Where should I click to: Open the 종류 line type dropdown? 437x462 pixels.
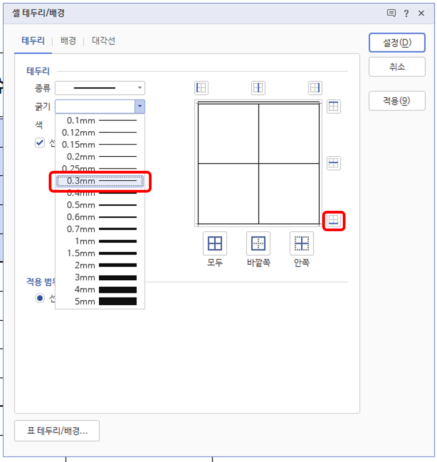[x=100, y=88]
